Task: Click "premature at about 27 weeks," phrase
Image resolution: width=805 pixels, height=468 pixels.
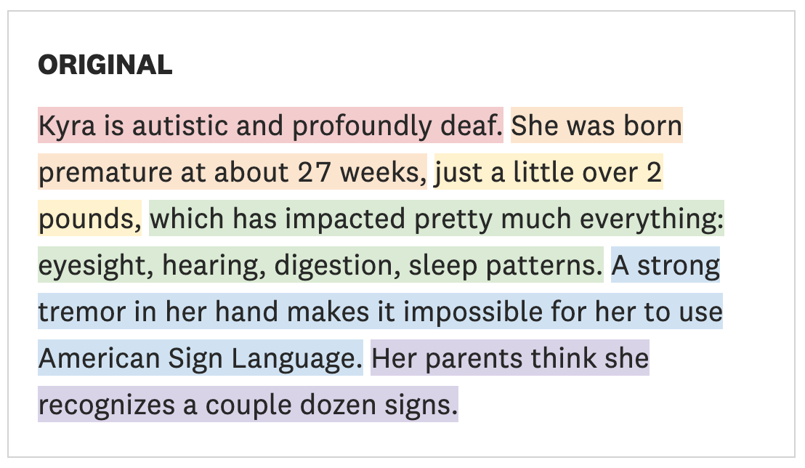Action: tap(232, 172)
